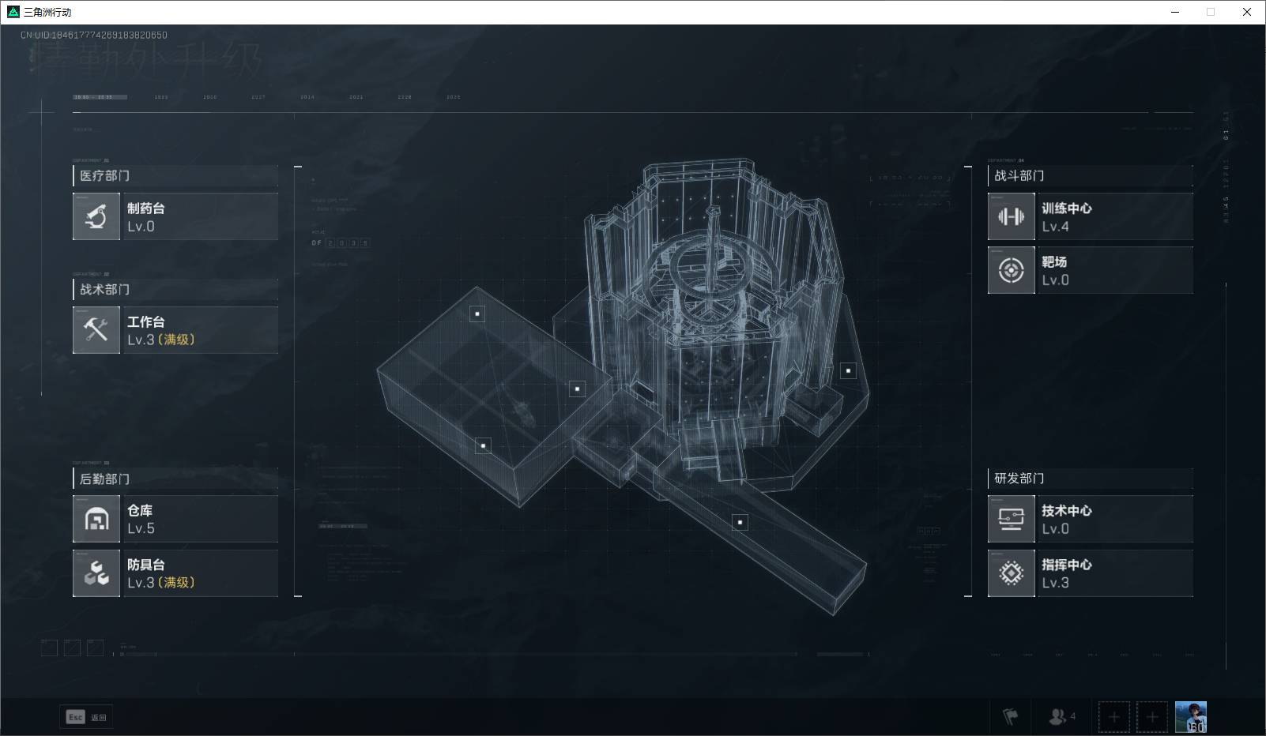
Task: Click the Lv.4 text under 训练中心
Action: point(1055,227)
